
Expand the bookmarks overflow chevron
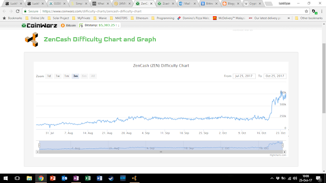click(x=289, y=18)
